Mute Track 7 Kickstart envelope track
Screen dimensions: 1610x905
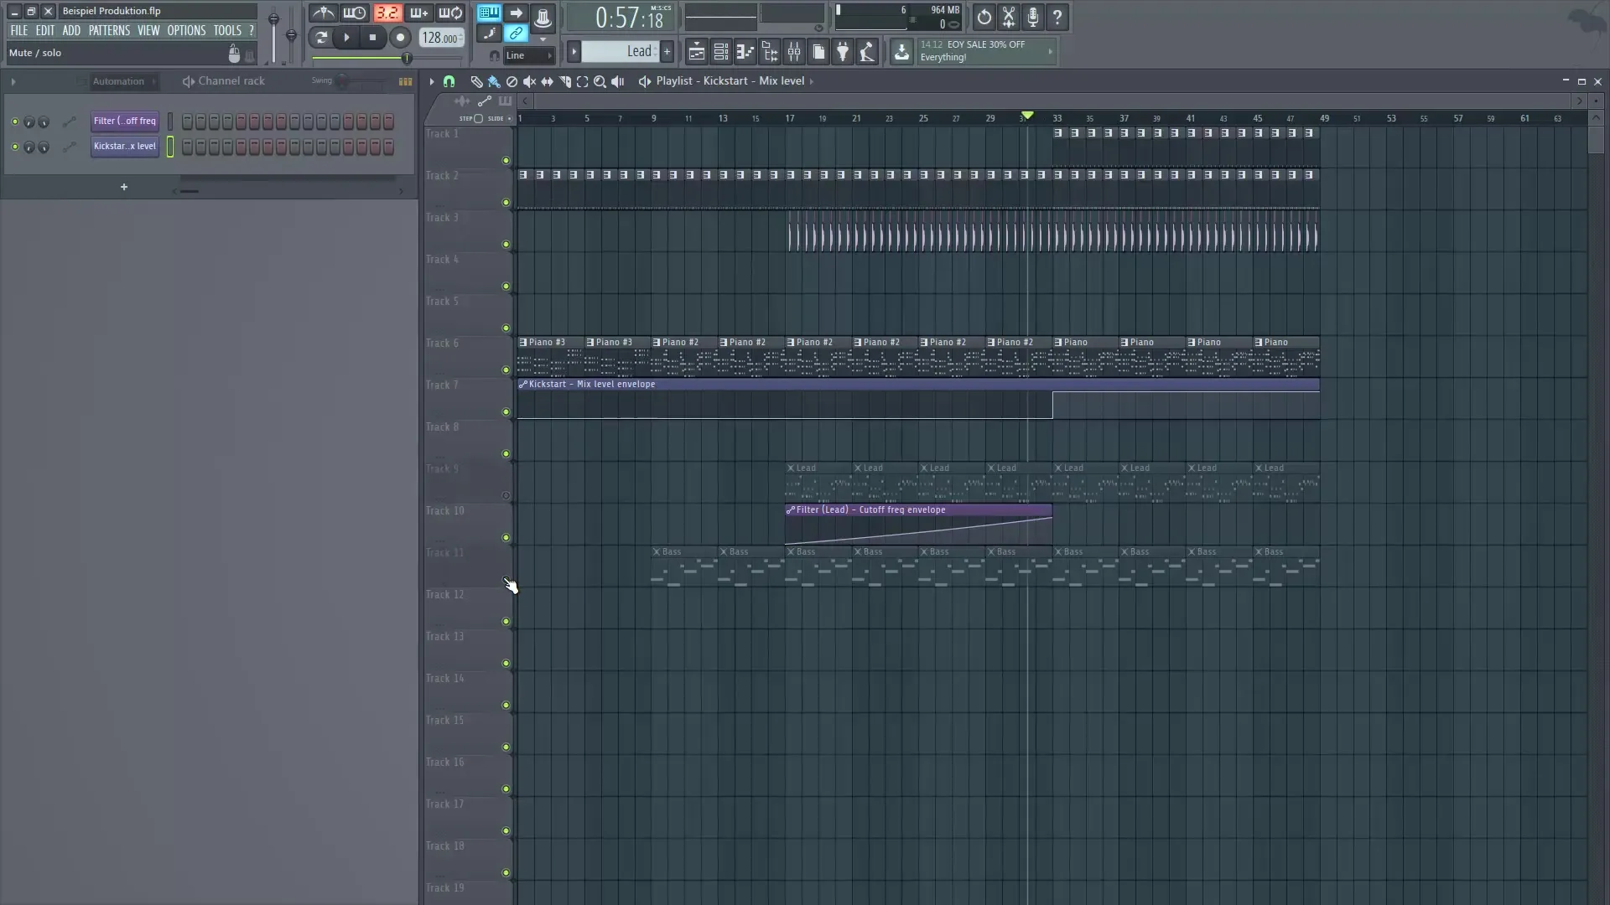506,411
